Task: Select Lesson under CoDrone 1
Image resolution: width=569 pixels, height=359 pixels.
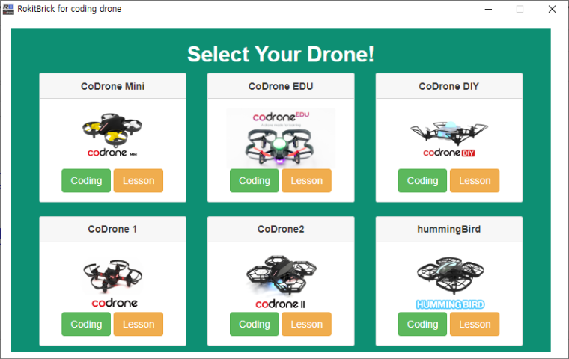Action: click(139, 324)
